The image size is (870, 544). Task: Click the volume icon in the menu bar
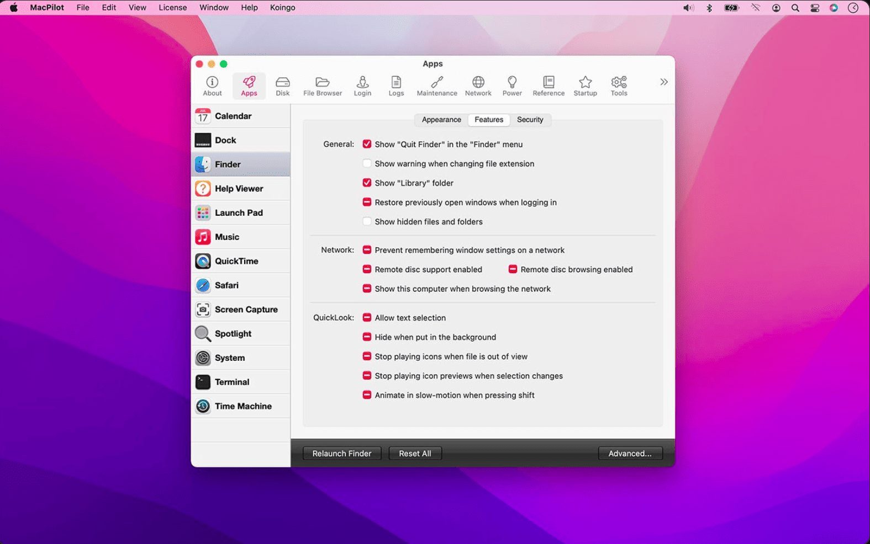[688, 8]
